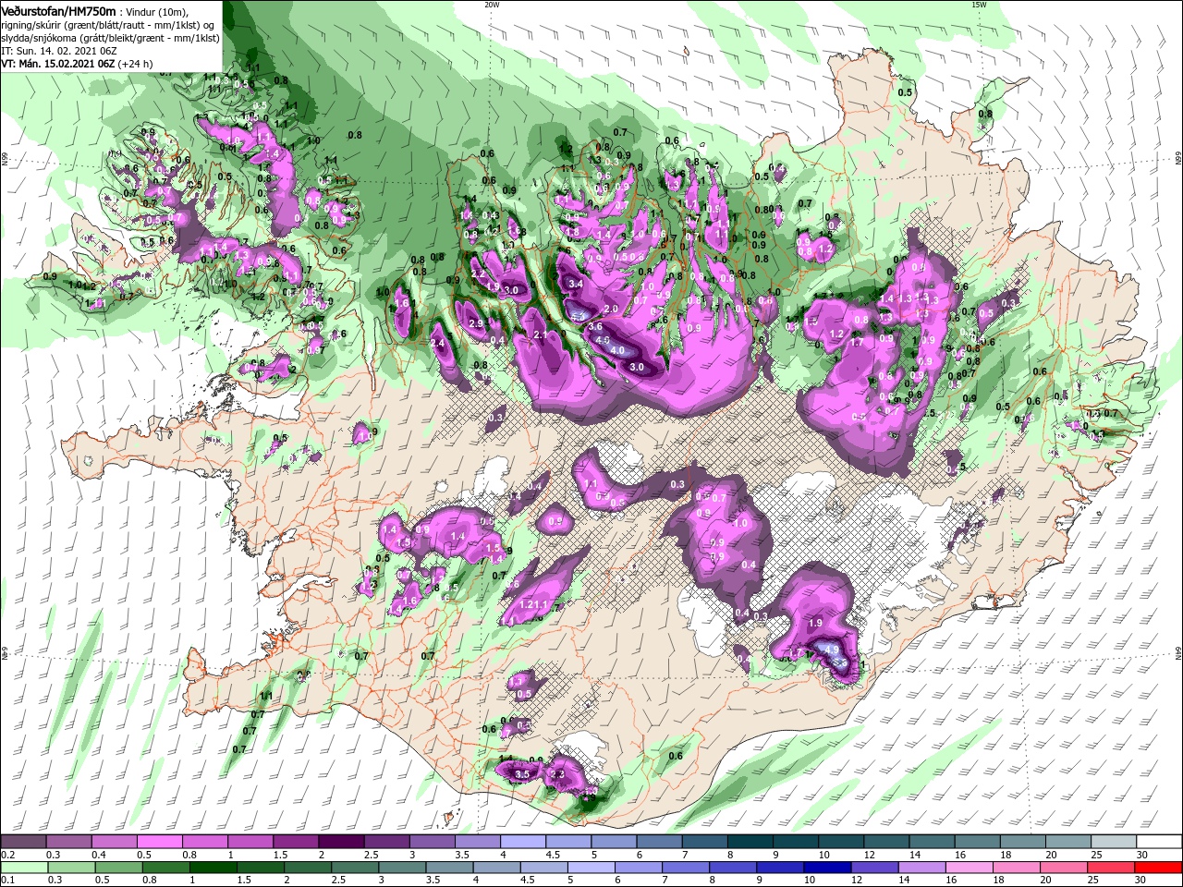This screenshot has width=1183, height=887.
Task: Click the 2.4 snowfall value on the map
Action: 438,343
